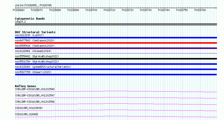This screenshot has width=224, height=120.
Task: Open variant label nsv6477843 (Sedlazeck2020)
Action: pos(35,40)
